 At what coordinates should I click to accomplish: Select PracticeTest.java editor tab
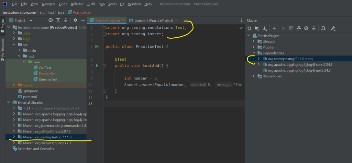click(107, 20)
